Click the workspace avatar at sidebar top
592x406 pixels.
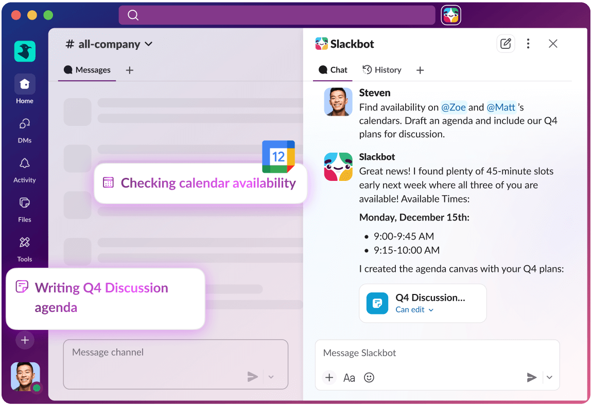[x=24, y=51]
